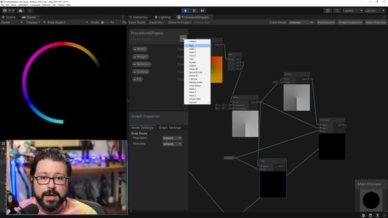Screen dimensions: 388x218
Task: Choose Texture 2D Array from the add menu
Action: point(197,73)
